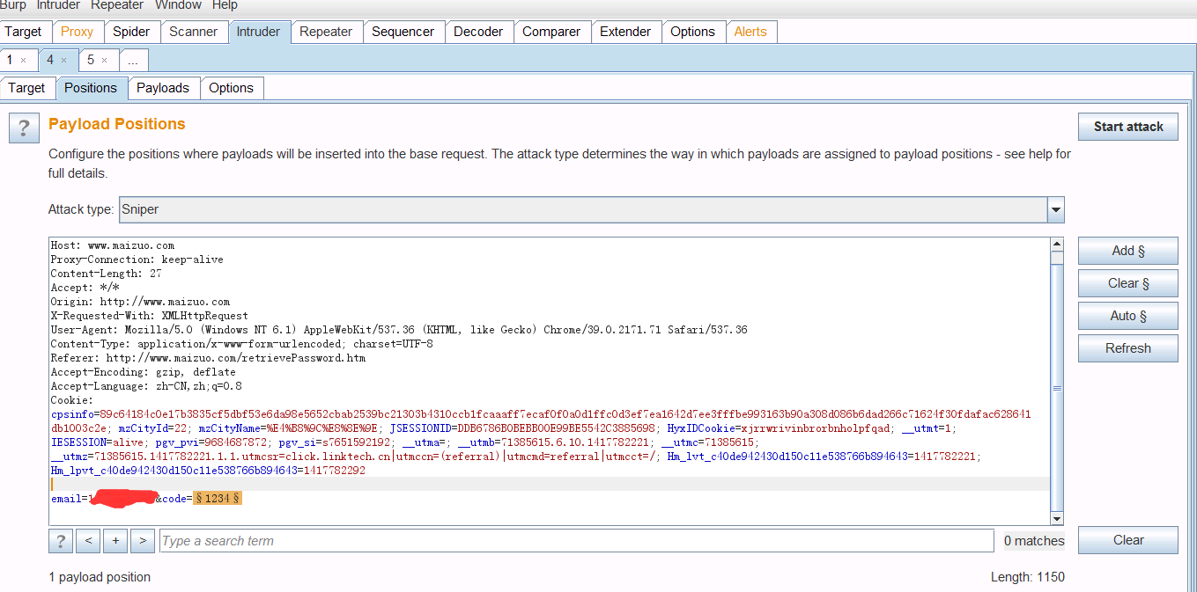Click the Host: www.maizuo.com header line

click(113, 245)
